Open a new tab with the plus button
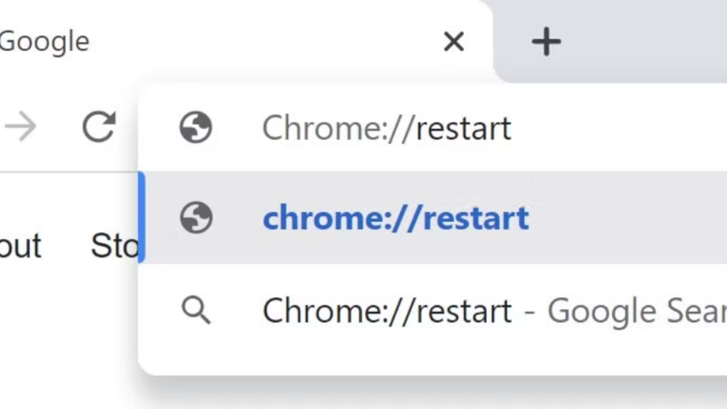 (x=546, y=41)
